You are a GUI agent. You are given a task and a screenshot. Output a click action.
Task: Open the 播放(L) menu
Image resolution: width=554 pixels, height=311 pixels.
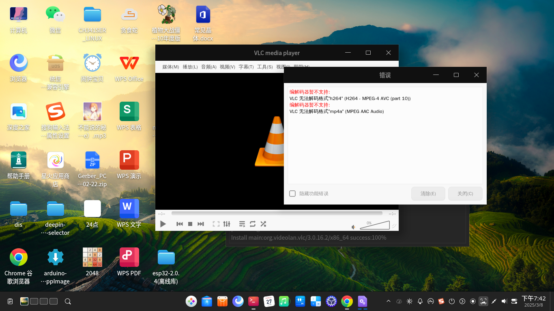190,67
